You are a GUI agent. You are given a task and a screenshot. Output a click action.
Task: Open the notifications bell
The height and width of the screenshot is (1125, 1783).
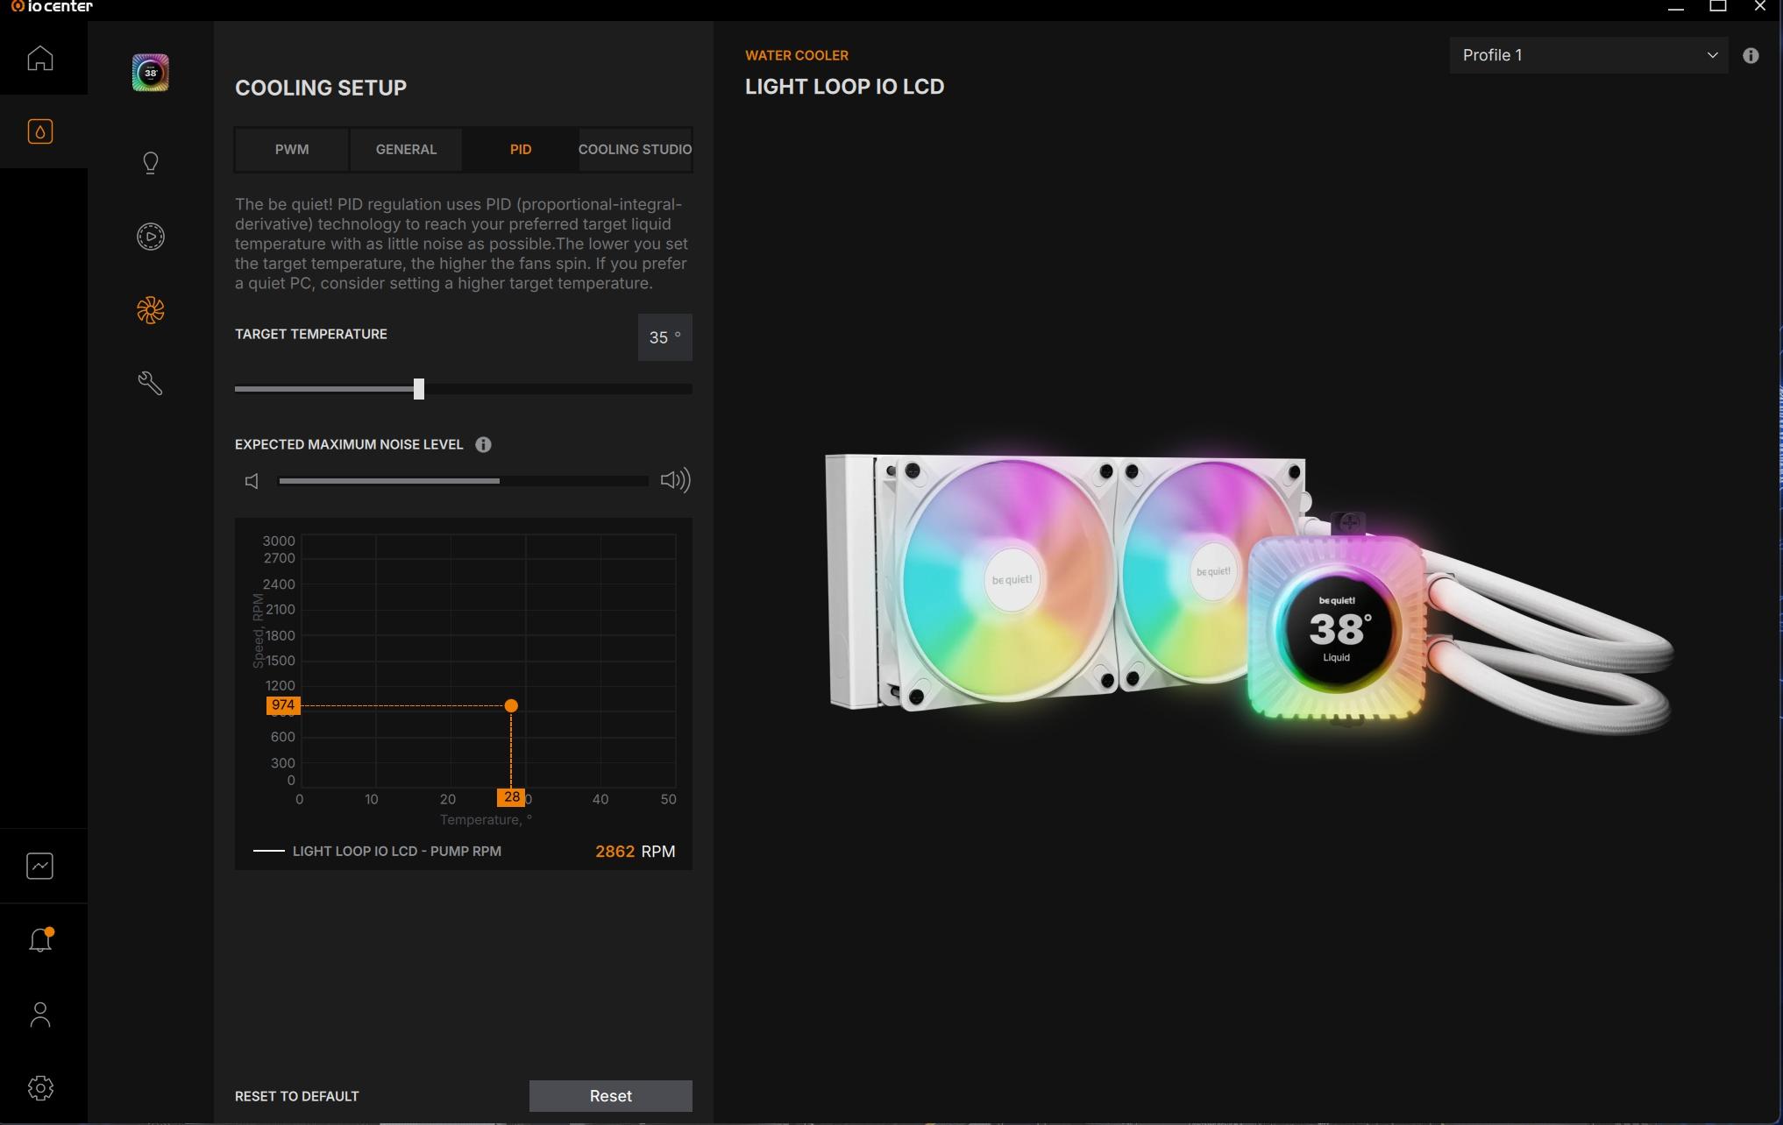pyautogui.click(x=40, y=939)
